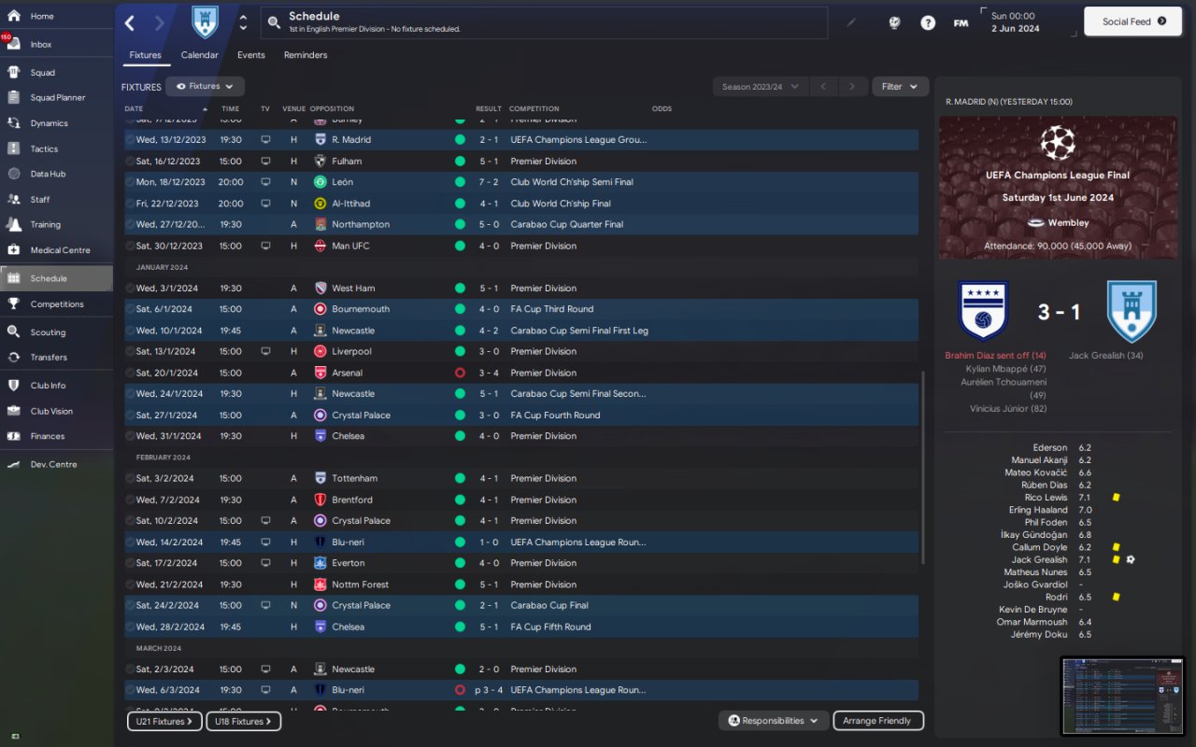The height and width of the screenshot is (747, 1196).
Task: Click the help question mark icon
Action: [x=928, y=22]
